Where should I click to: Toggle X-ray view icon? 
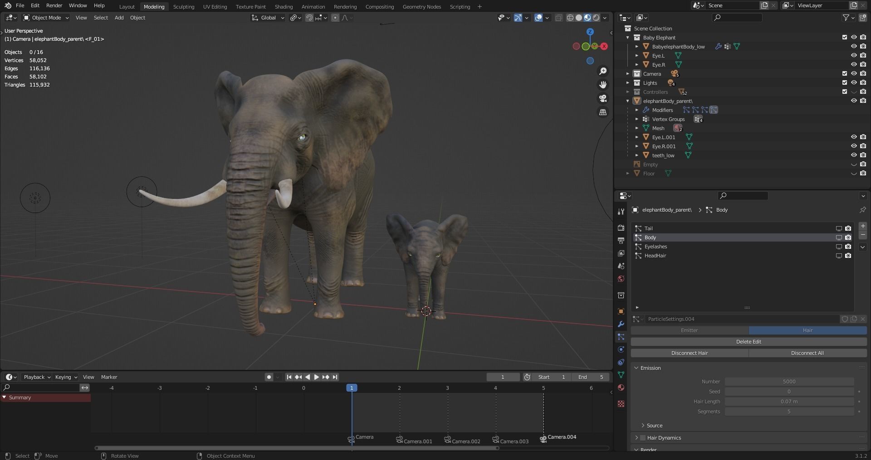point(559,18)
